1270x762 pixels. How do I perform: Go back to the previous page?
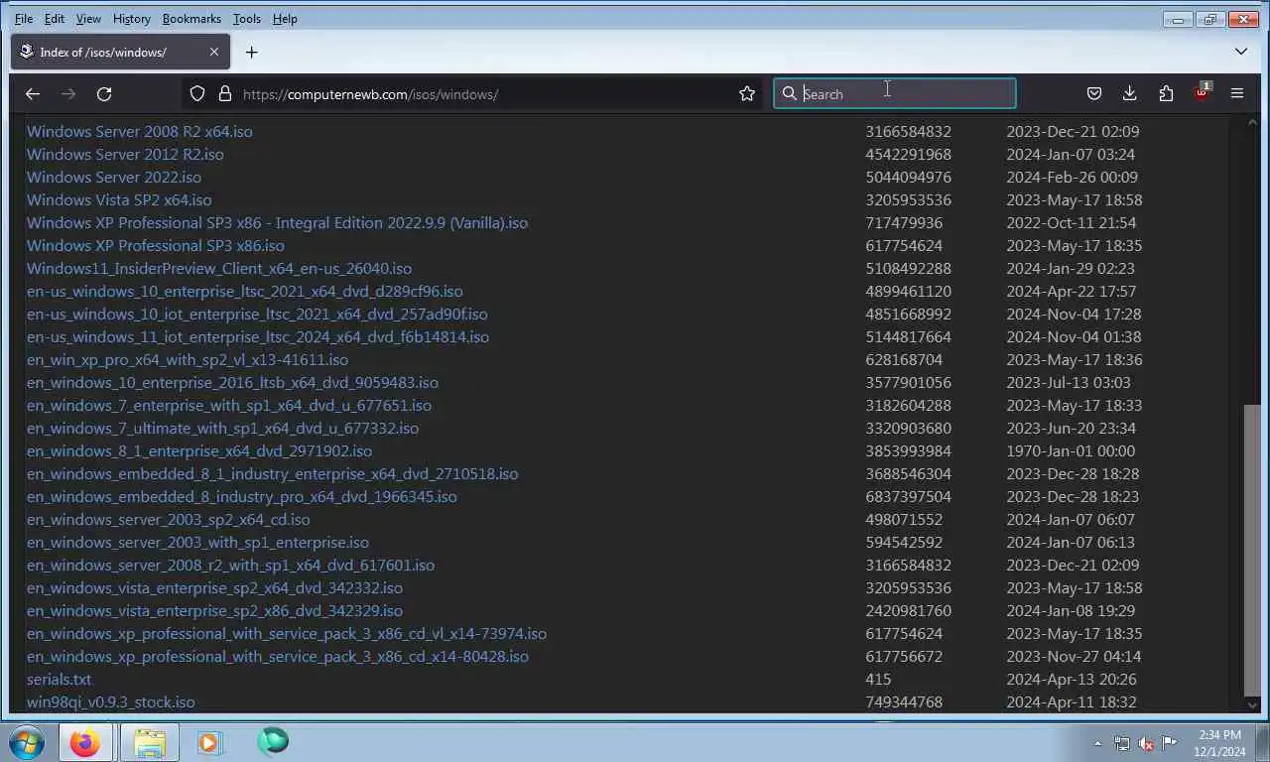click(x=33, y=93)
